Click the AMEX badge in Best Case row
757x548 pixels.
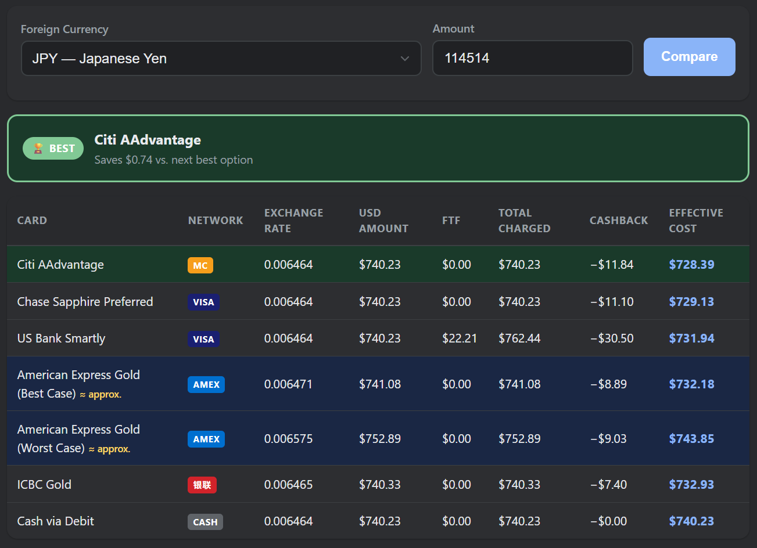click(x=206, y=384)
